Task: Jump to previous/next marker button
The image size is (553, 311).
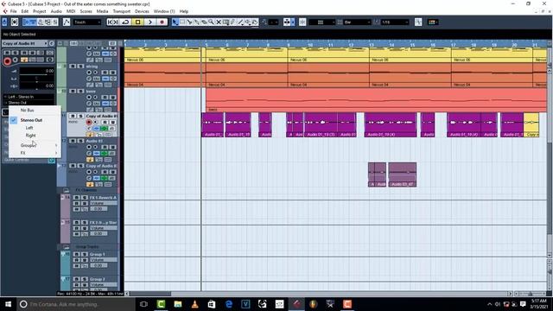Action: pyautogui.click(x=112, y=22)
